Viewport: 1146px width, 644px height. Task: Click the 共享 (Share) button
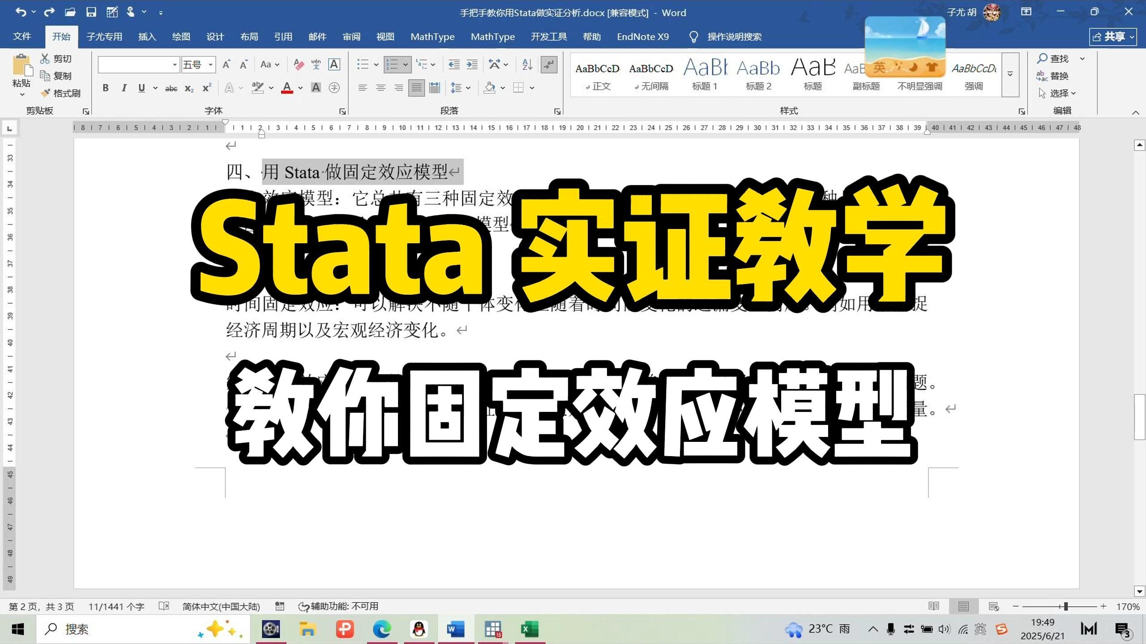pyautogui.click(x=1113, y=37)
